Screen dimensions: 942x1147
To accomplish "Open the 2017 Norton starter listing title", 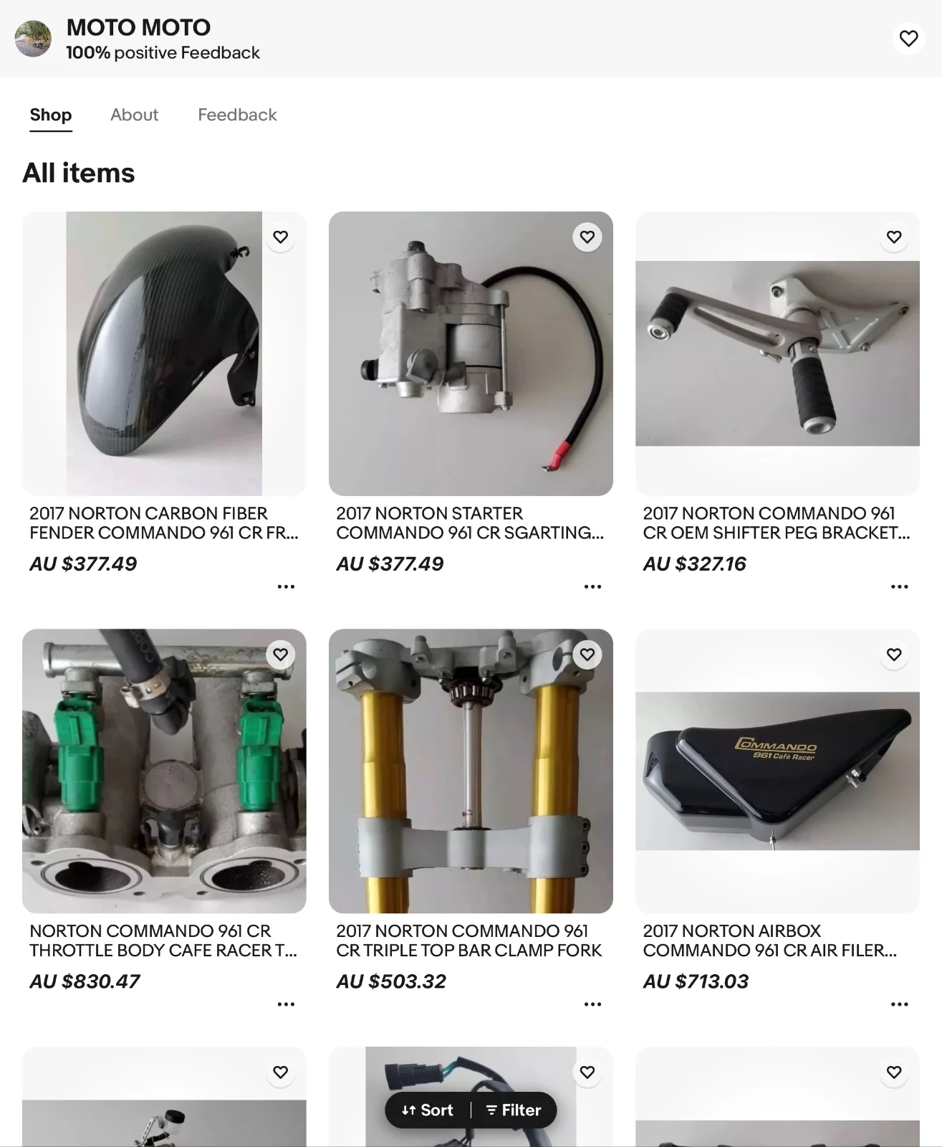I will click(470, 523).
